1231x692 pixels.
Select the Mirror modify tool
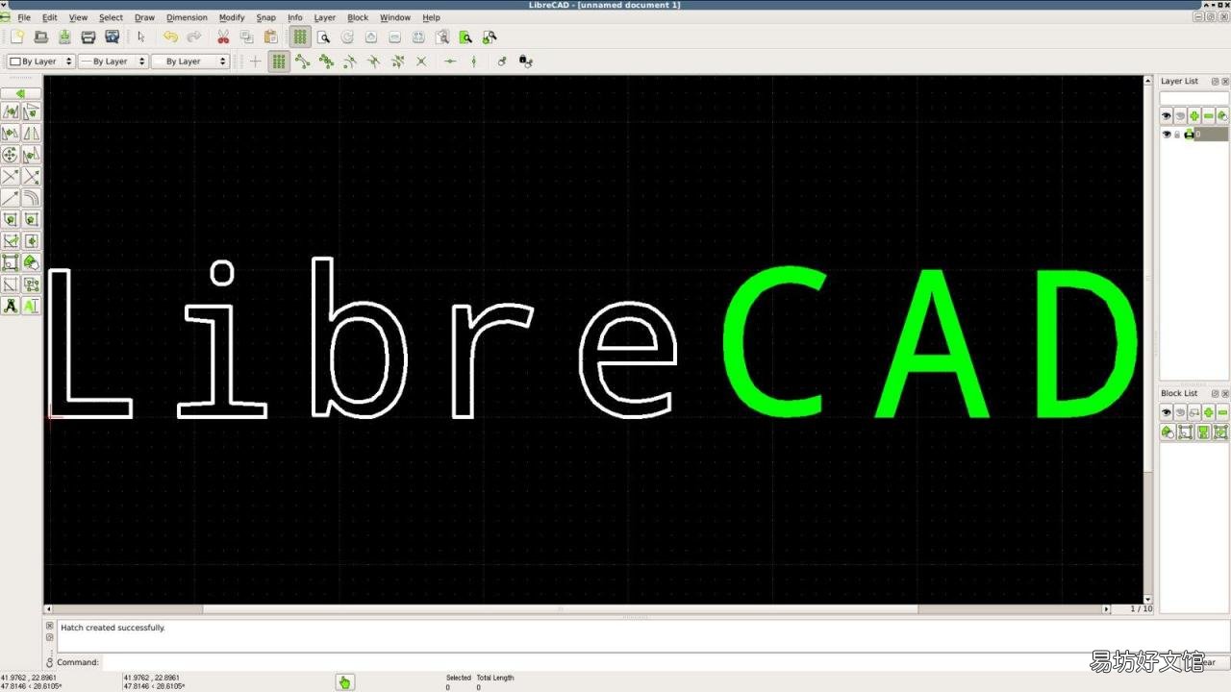click(x=31, y=133)
